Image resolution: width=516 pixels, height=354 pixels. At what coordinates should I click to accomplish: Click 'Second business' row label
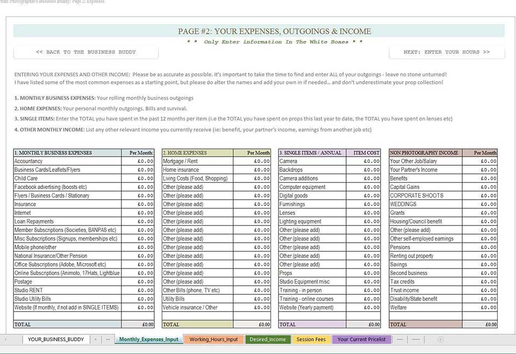408,273
